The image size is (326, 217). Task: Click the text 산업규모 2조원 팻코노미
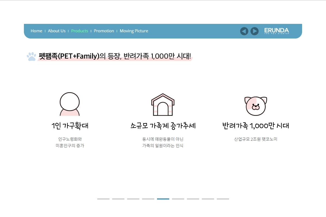point(256,139)
